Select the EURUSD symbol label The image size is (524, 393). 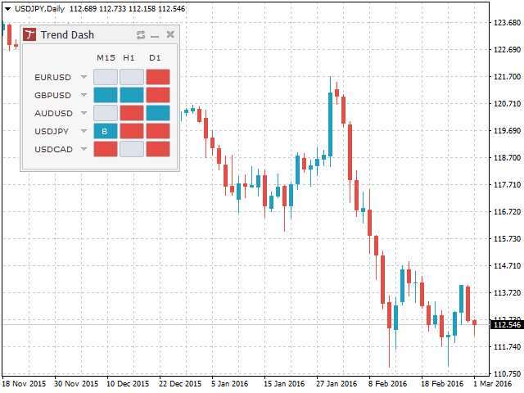[x=52, y=77]
